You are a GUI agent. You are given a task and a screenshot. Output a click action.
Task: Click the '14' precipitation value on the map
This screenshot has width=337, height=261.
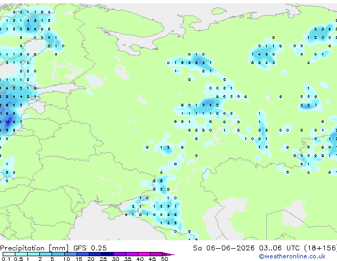coord(7,122)
